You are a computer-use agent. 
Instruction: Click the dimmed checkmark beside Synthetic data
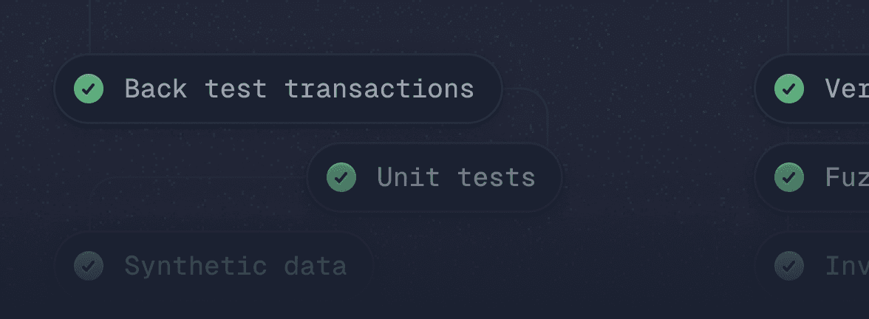click(x=89, y=266)
